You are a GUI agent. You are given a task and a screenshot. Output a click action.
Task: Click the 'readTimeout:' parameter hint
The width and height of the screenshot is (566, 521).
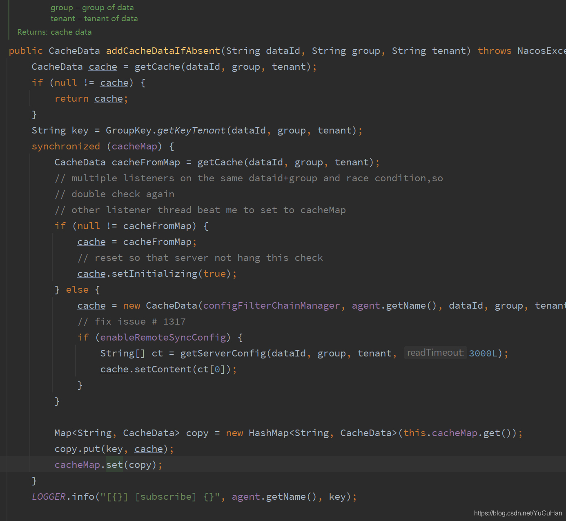click(x=435, y=352)
